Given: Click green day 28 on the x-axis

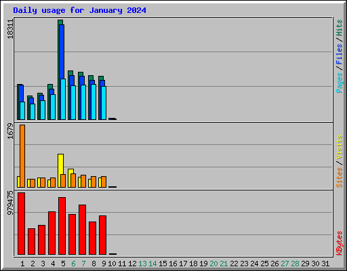Looking at the screenshot, I should (x=295, y=264).
